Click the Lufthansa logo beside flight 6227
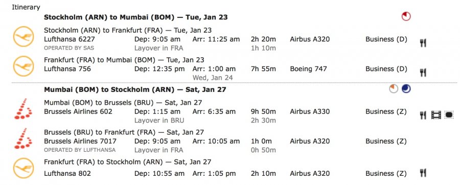 coord(24,36)
